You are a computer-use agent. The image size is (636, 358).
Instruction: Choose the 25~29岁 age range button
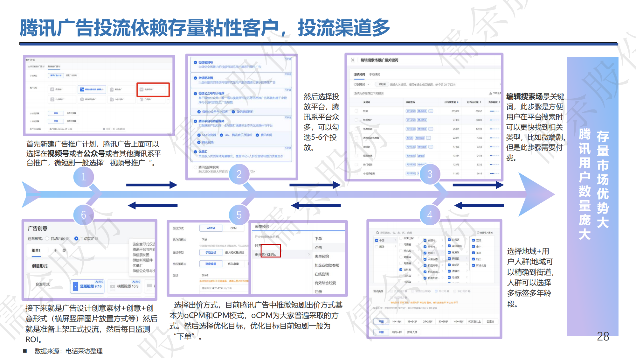point(427,322)
